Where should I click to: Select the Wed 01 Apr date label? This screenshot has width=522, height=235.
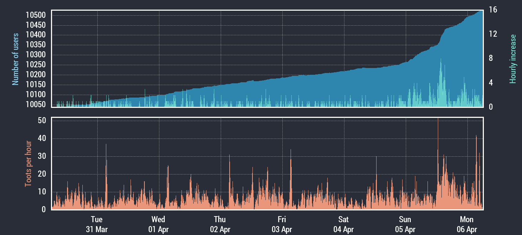click(158, 224)
